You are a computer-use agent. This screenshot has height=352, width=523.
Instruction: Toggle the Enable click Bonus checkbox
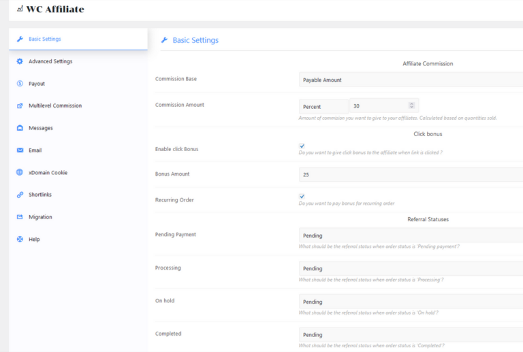click(x=302, y=146)
